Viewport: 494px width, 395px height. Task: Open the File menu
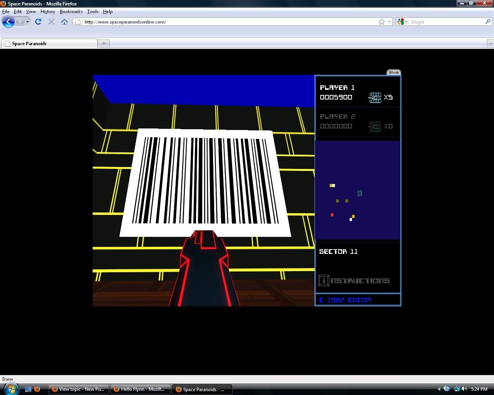coord(6,12)
